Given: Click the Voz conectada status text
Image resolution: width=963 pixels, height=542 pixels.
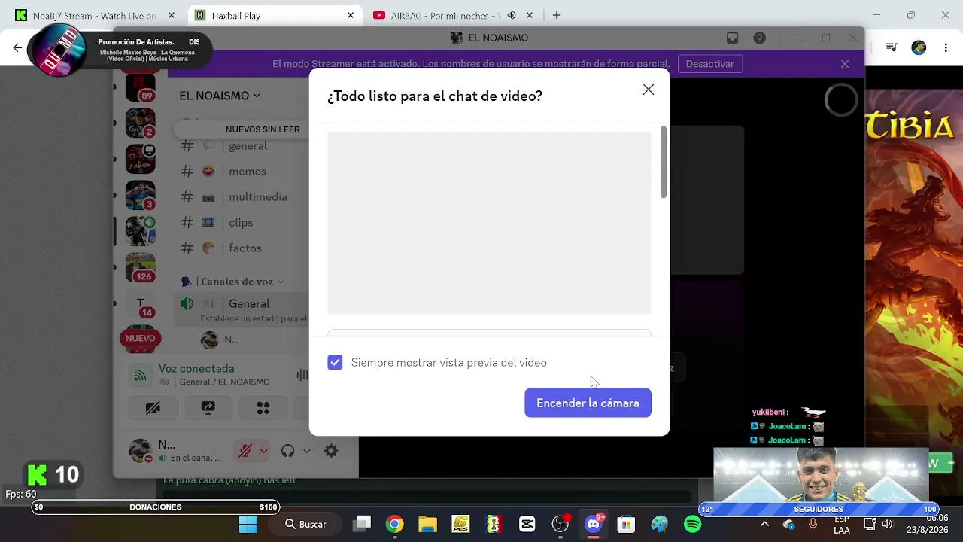Looking at the screenshot, I should pyautogui.click(x=196, y=369).
